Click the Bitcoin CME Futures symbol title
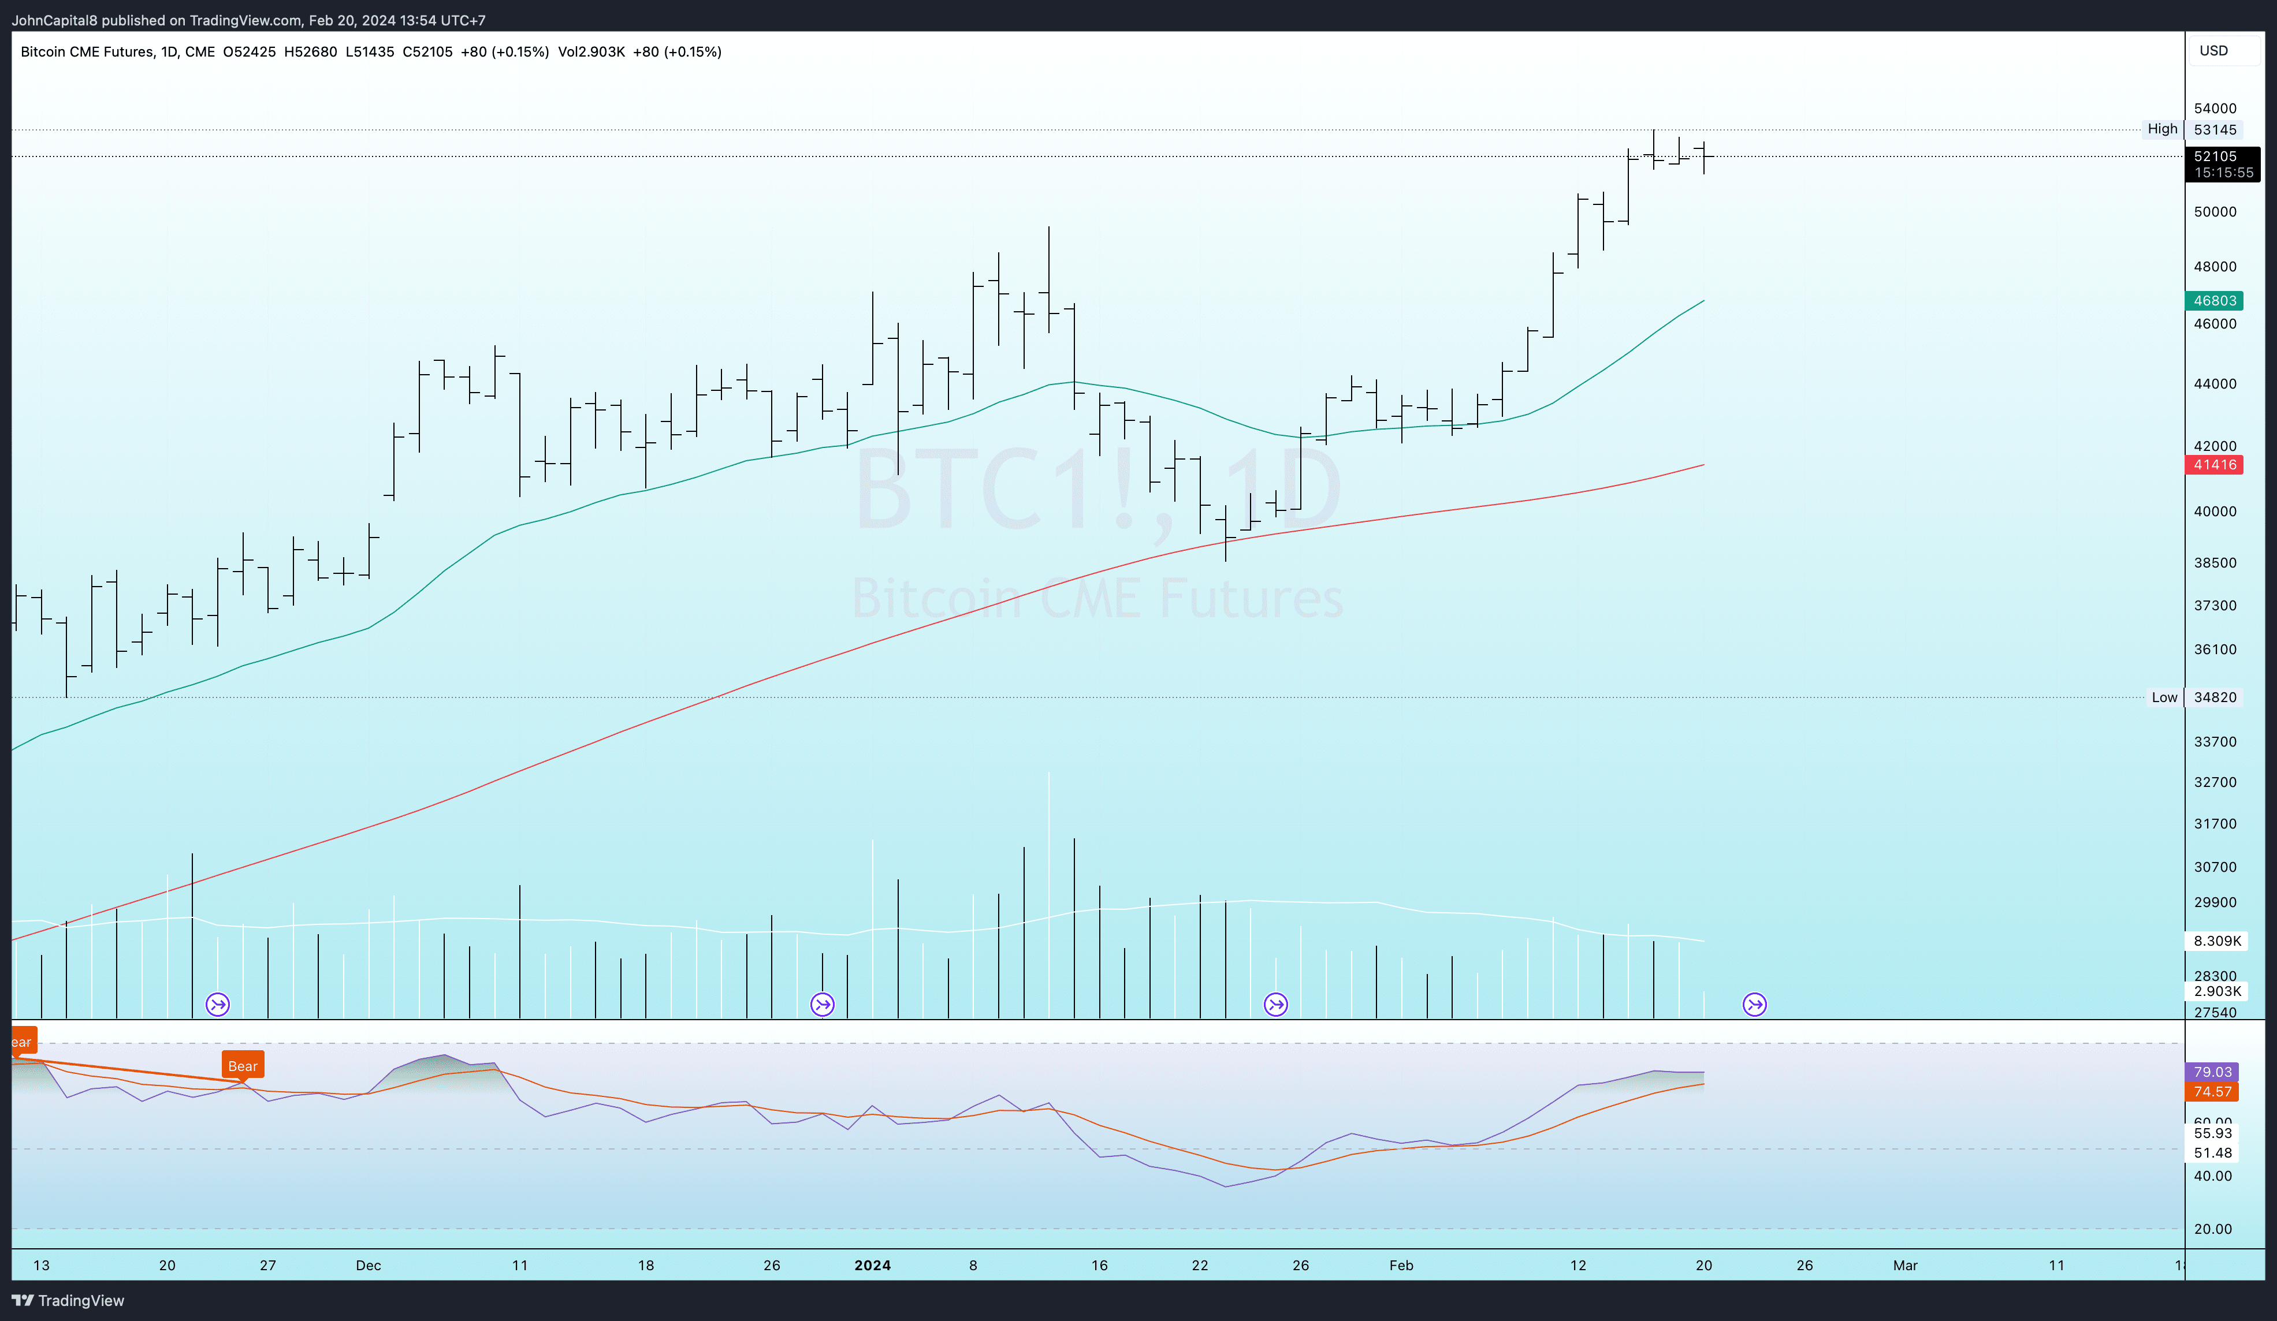The image size is (2277, 1321). point(87,51)
